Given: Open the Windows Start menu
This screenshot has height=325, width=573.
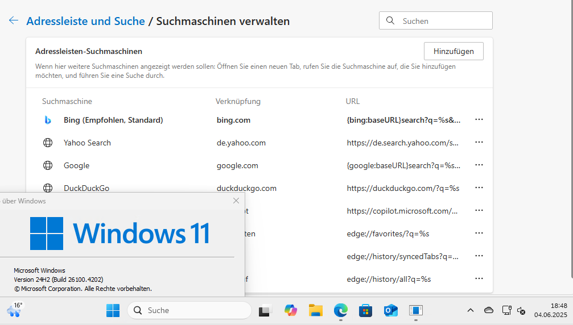Looking at the screenshot, I should tap(113, 310).
